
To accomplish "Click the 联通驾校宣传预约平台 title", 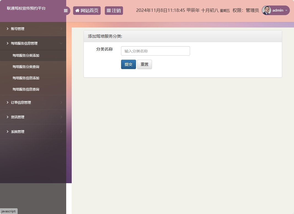I will pyautogui.click(x=26, y=8).
